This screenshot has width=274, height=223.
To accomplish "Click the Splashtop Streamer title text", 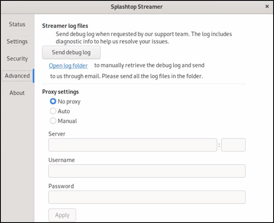I will pos(137,7).
